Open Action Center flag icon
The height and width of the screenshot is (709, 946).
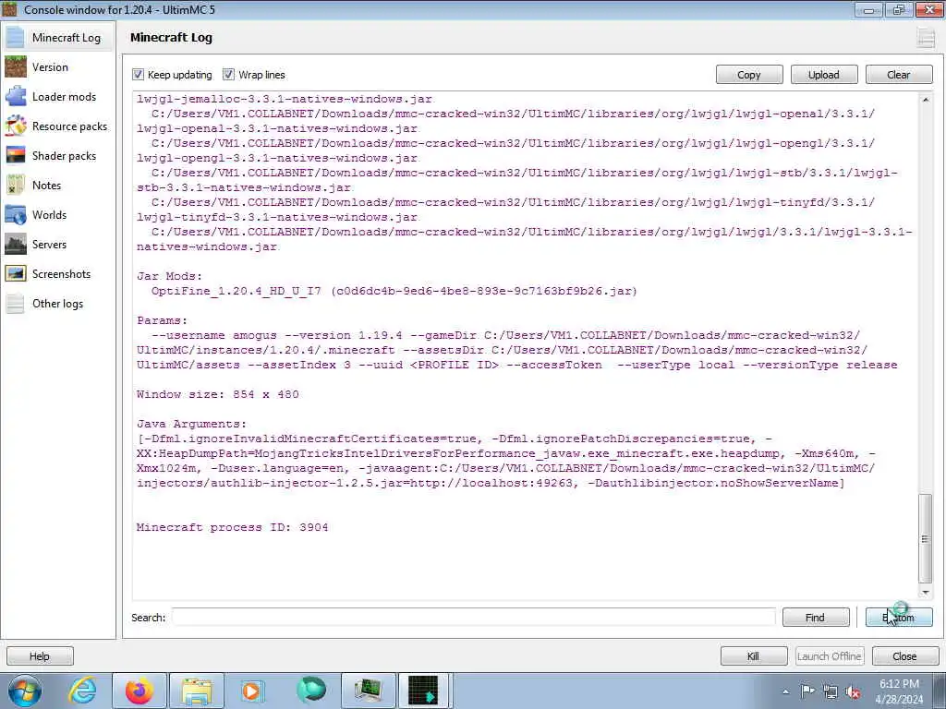(x=807, y=691)
